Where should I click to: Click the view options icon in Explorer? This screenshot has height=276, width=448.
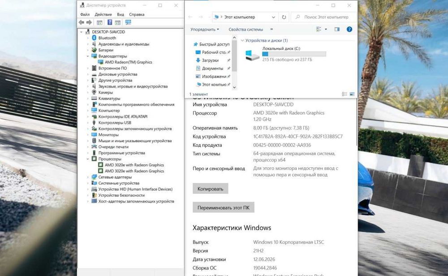(319, 29)
